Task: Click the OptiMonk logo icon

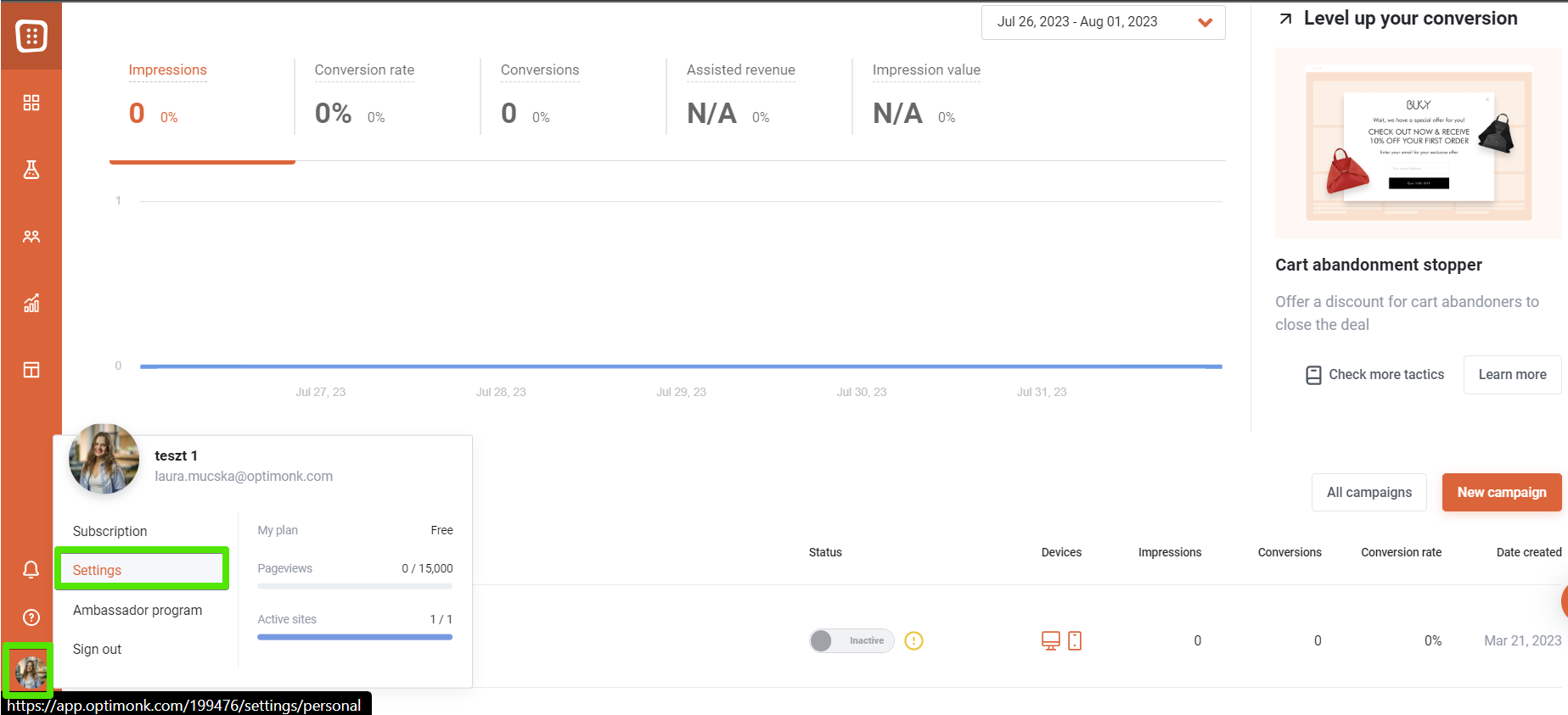Action: [x=31, y=36]
